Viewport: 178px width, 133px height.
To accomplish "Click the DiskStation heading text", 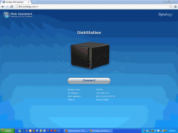I will coord(89,33).
